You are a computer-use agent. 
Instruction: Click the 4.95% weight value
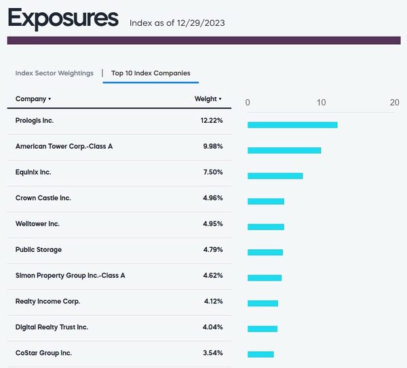pos(213,224)
